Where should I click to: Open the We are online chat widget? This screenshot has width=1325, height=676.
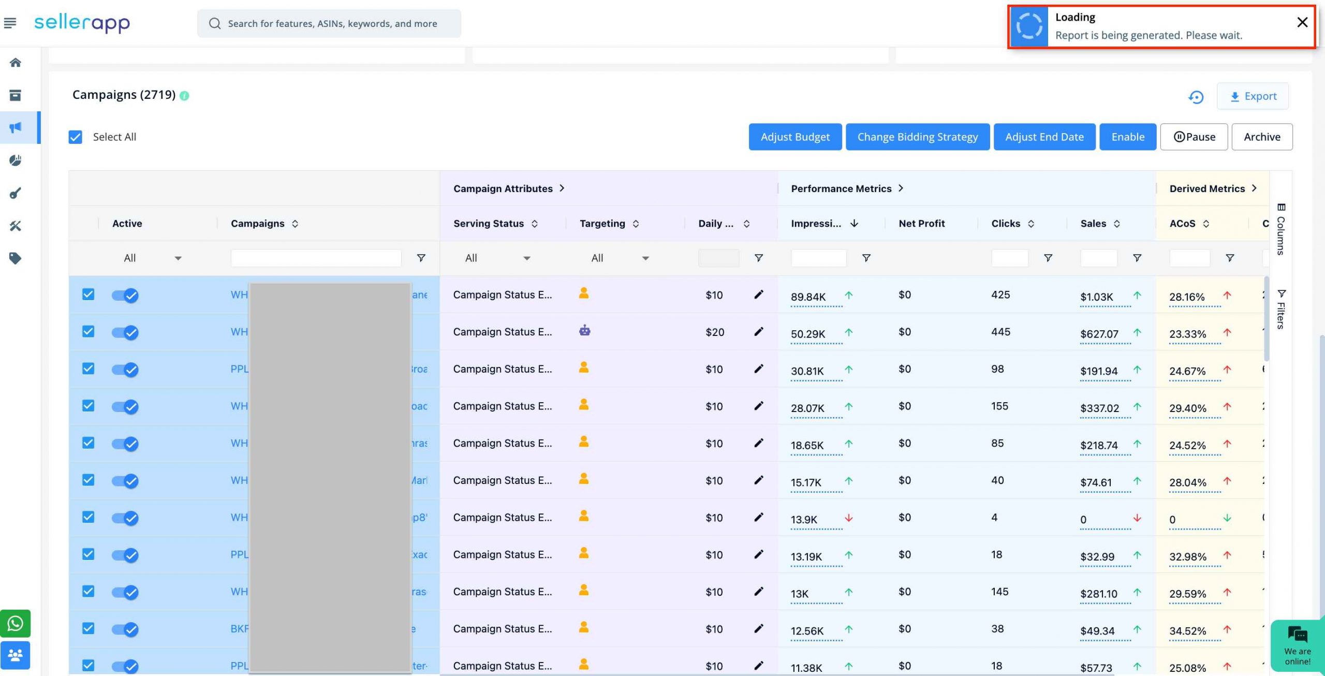pyautogui.click(x=1298, y=645)
